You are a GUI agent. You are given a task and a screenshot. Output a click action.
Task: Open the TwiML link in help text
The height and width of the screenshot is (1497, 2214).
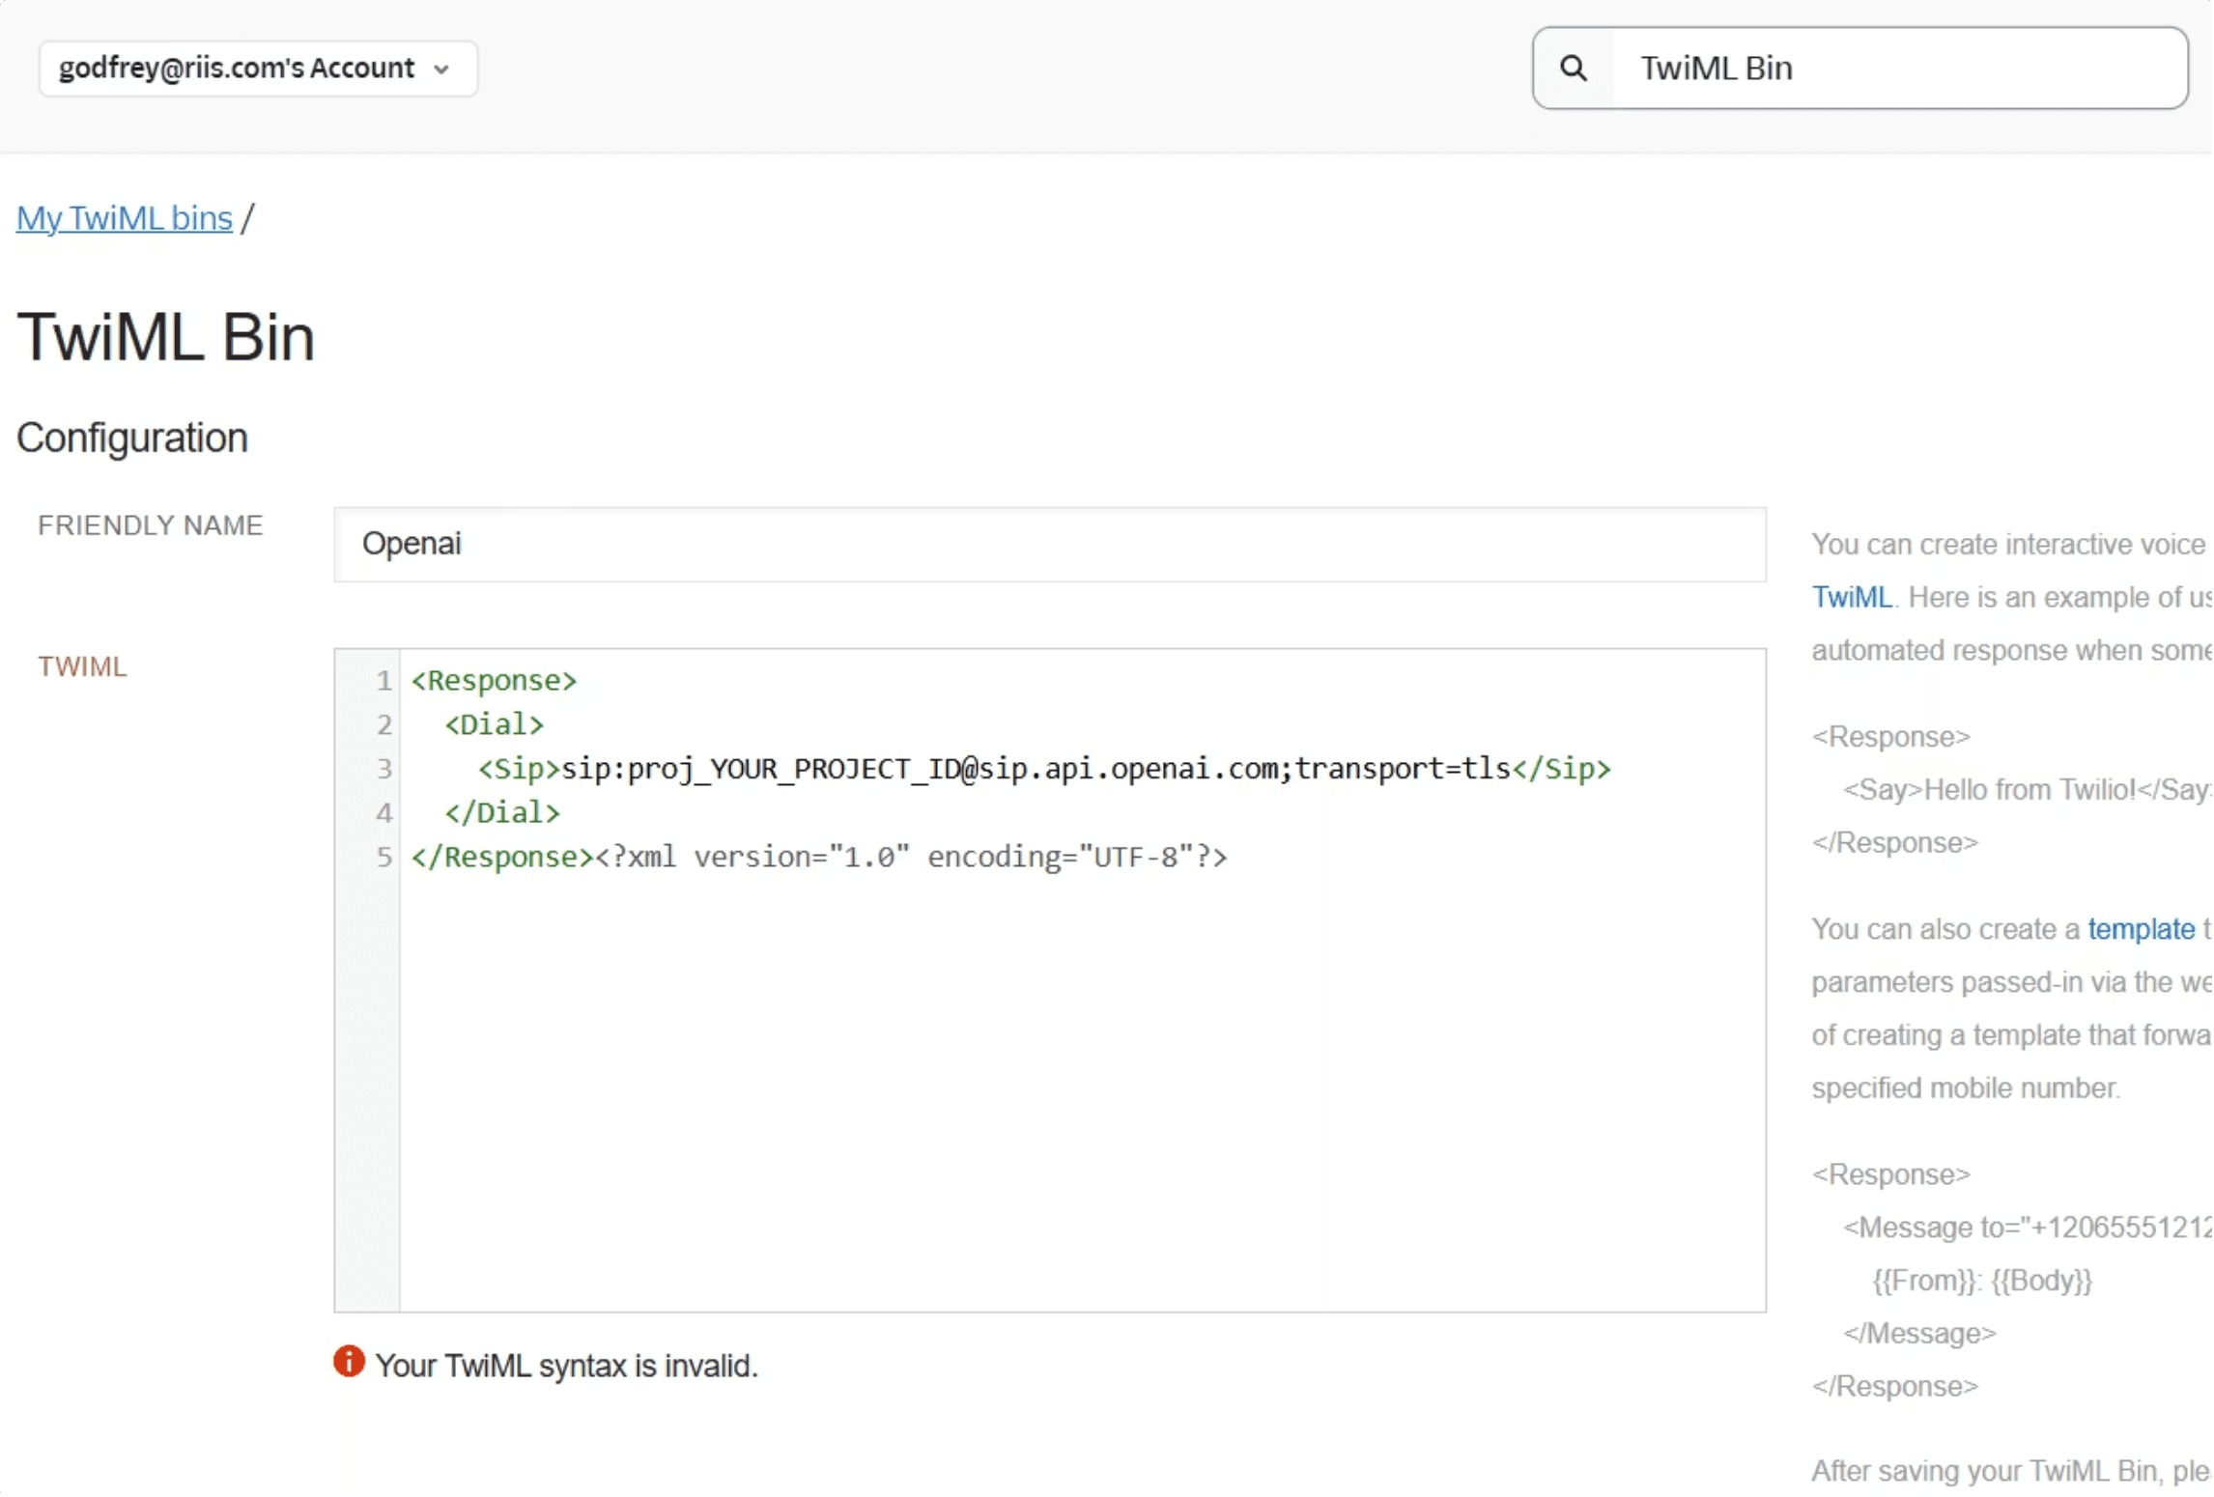[x=1853, y=598]
